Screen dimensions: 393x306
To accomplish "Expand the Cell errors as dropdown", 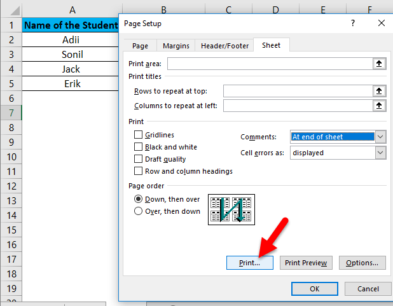I will [380, 153].
